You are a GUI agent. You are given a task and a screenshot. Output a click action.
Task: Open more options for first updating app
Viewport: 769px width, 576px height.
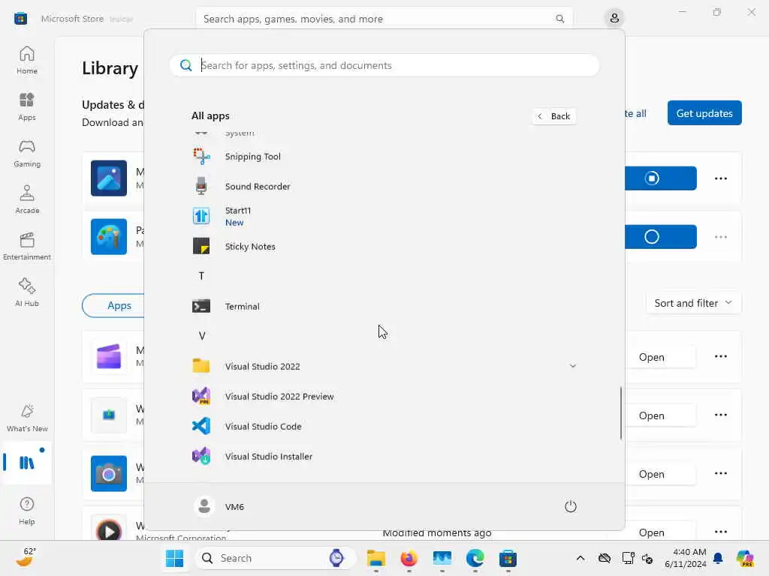(x=720, y=178)
